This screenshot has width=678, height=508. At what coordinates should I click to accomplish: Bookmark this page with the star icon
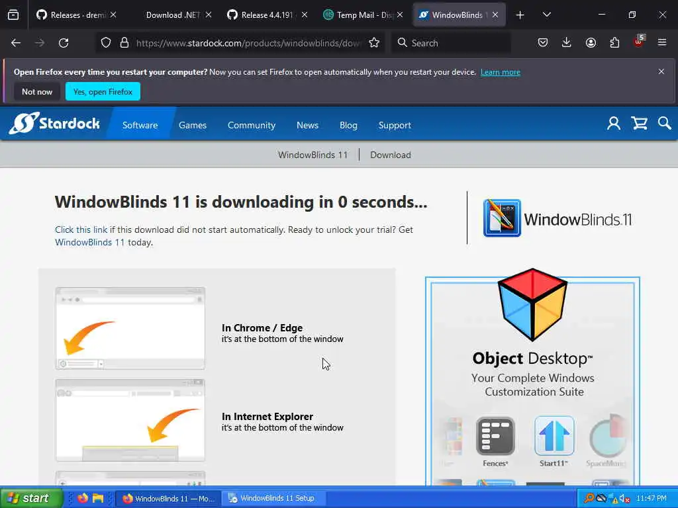coord(374,43)
